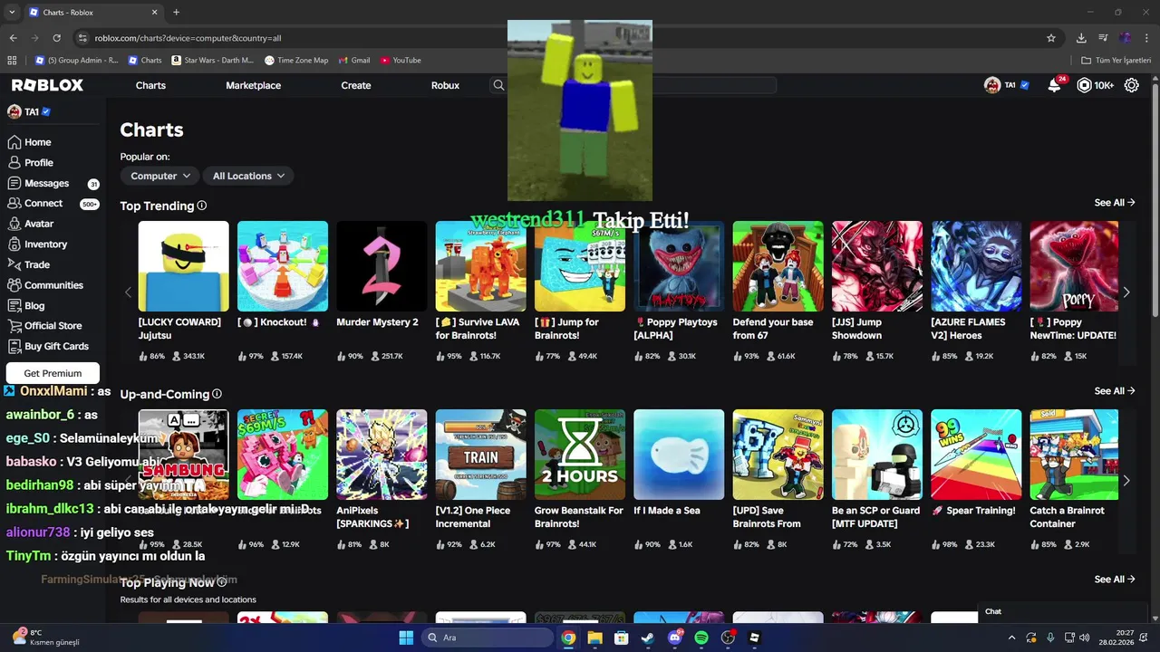Open the Time Zone Map bookmark
The image size is (1160, 652).
[x=296, y=61]
